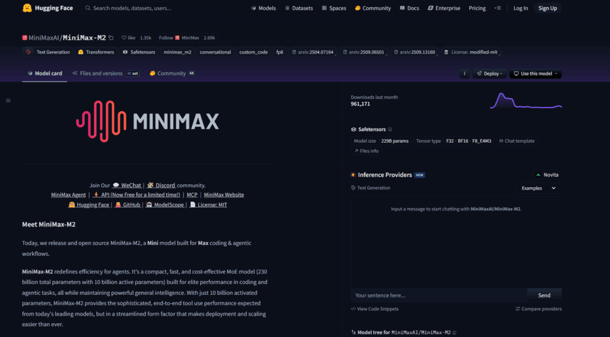Click the Safetensors tag
The image size is (610, 337).
tap(139, 52)
